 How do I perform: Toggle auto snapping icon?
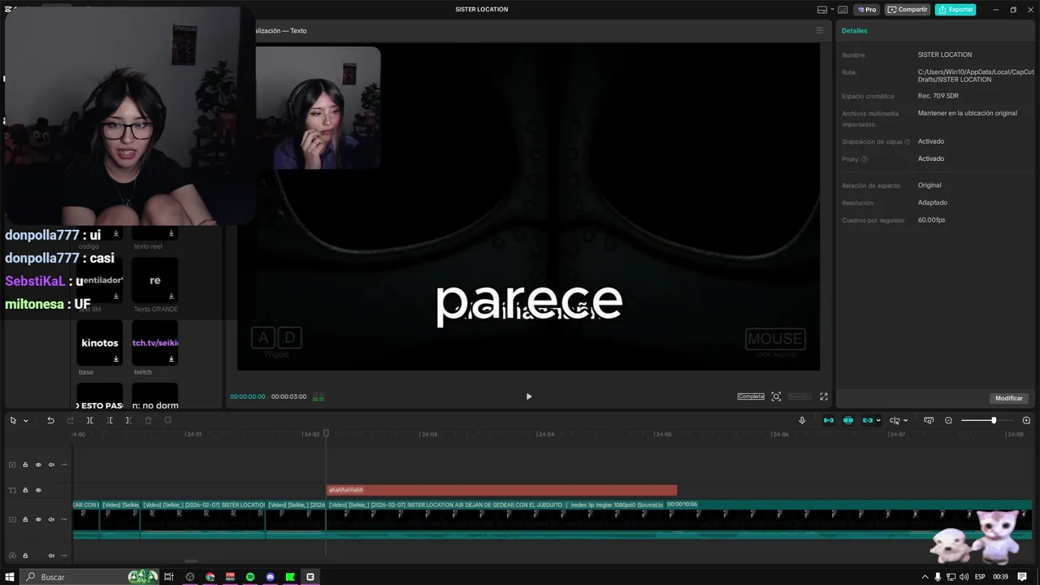(x=847, y=421)
